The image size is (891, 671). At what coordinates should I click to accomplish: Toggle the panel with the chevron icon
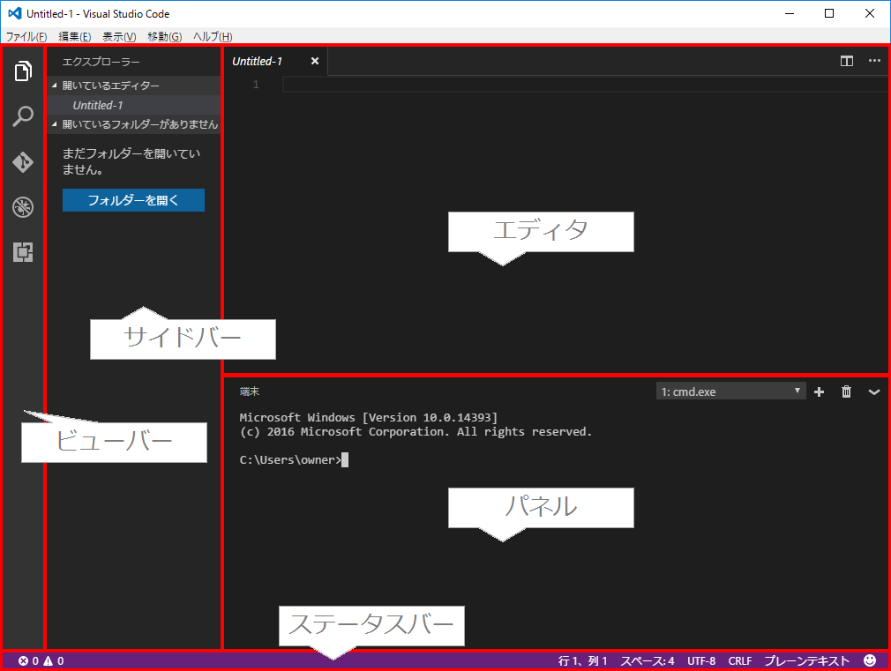(x=874, y=391)
